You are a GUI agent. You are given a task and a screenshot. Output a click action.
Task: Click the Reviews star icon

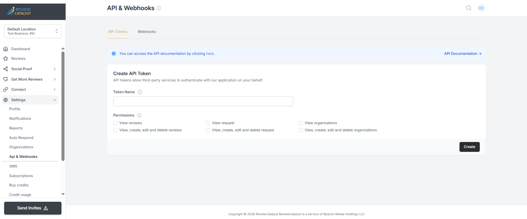5,59
